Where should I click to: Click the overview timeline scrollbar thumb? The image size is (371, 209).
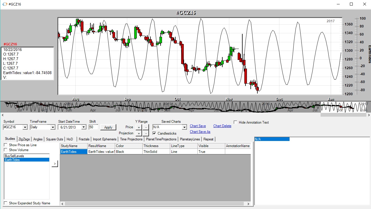pos(343,115)
